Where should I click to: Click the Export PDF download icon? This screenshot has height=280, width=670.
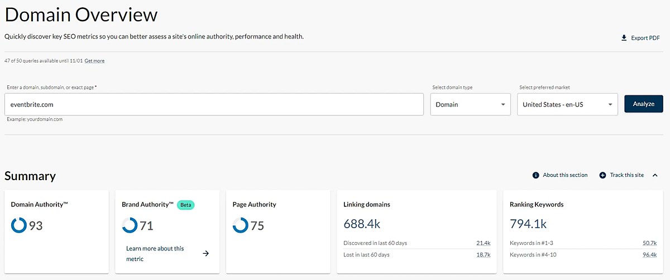(x=624, y=38)
